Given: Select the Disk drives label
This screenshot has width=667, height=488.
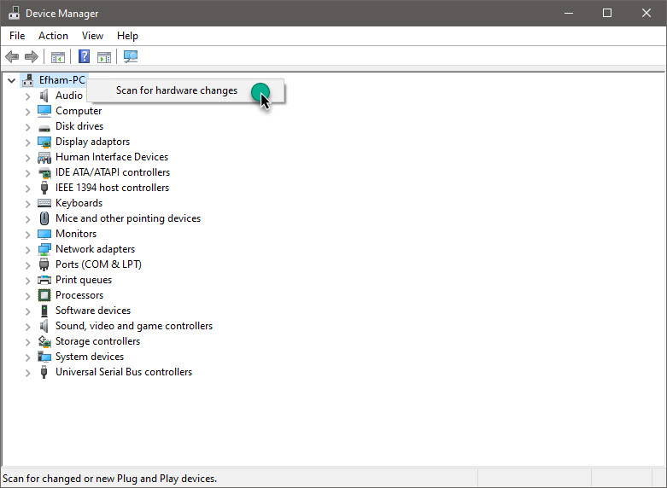Looking at the screenshot, I should (x=79, y=126).
